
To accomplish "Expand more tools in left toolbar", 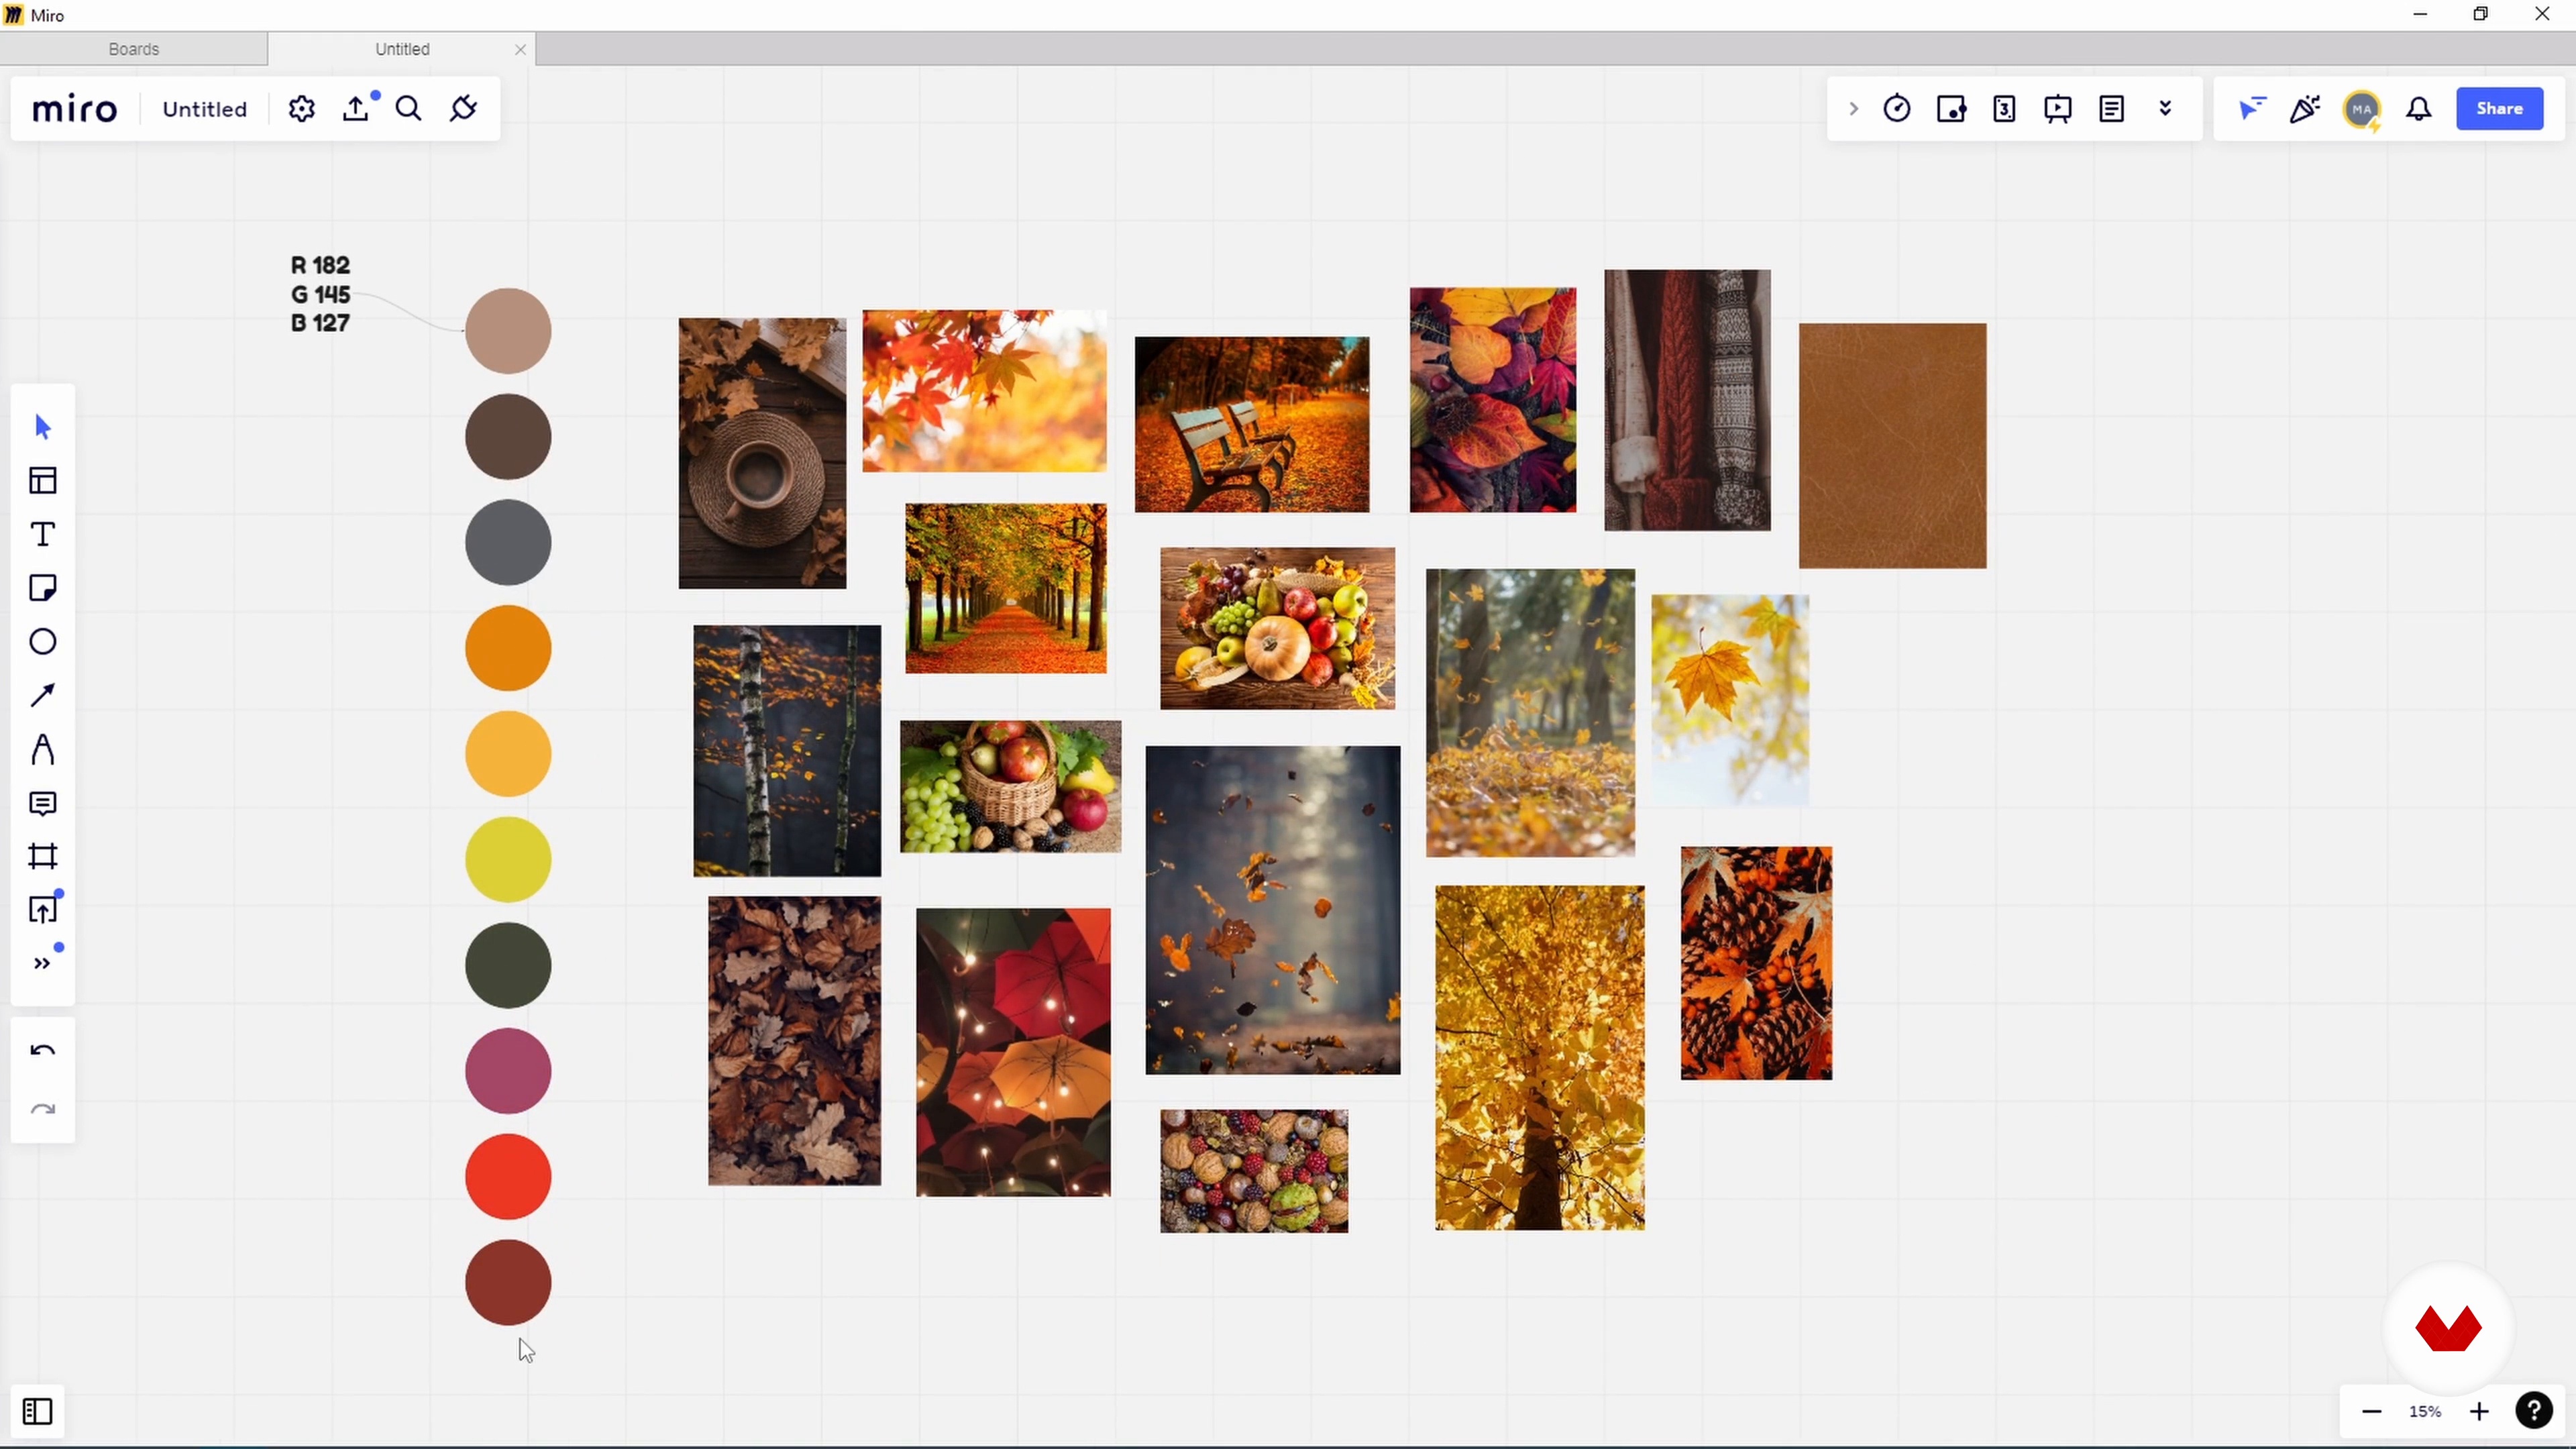I will tap(42, 963).
